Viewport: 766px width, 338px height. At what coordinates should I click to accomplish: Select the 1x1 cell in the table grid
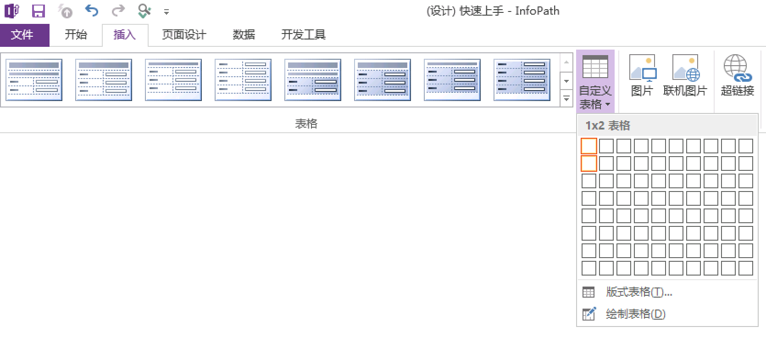click(589, 146)
